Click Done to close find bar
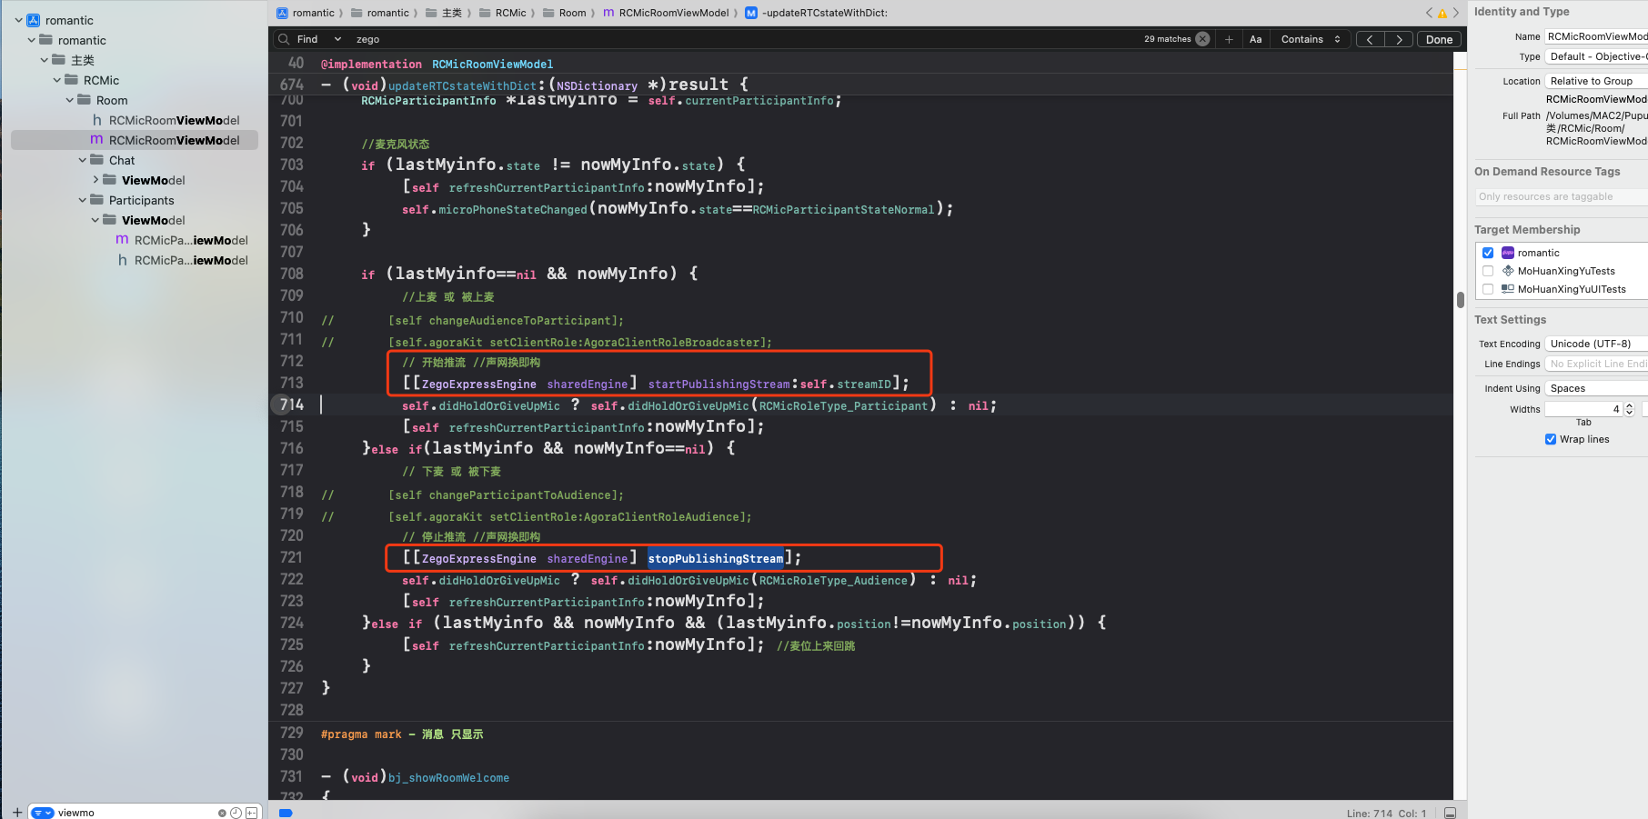 (x=1439, y=39)
